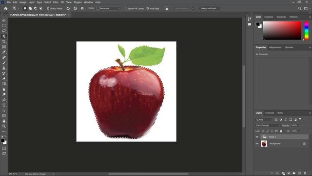This screenshot has width=312, height=176.
Task: Select the Brush tool
Action: [x=4, y=63]
